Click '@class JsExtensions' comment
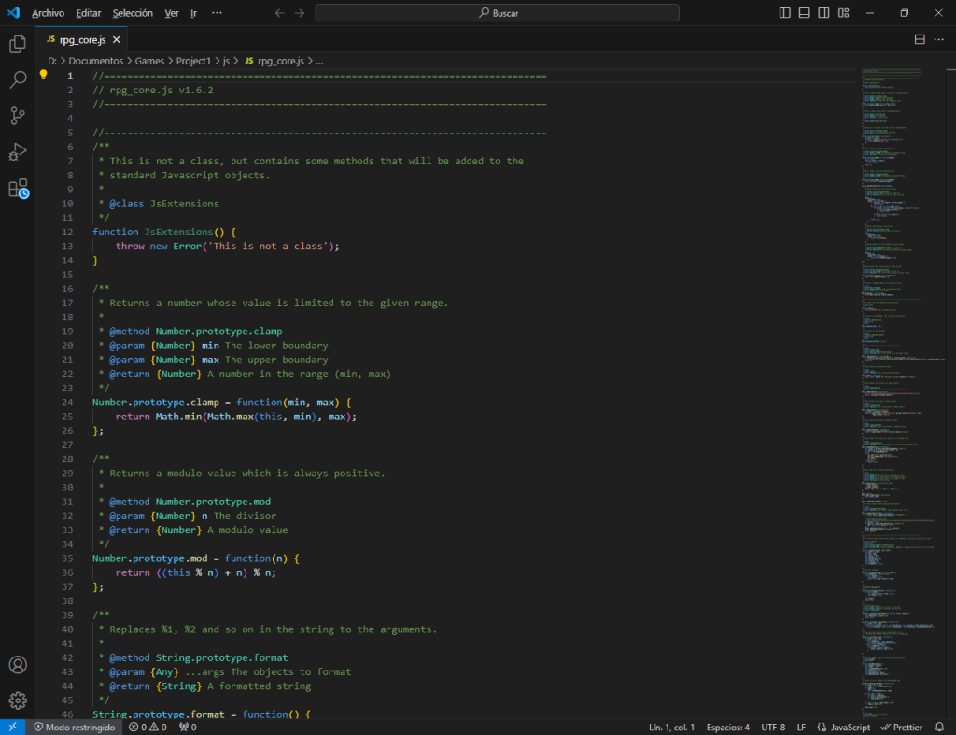Screen dimensions: 956x735 click(x=164, y=204)
